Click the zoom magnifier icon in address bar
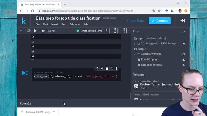Screen dimensions: 207x116 [154, 11]
